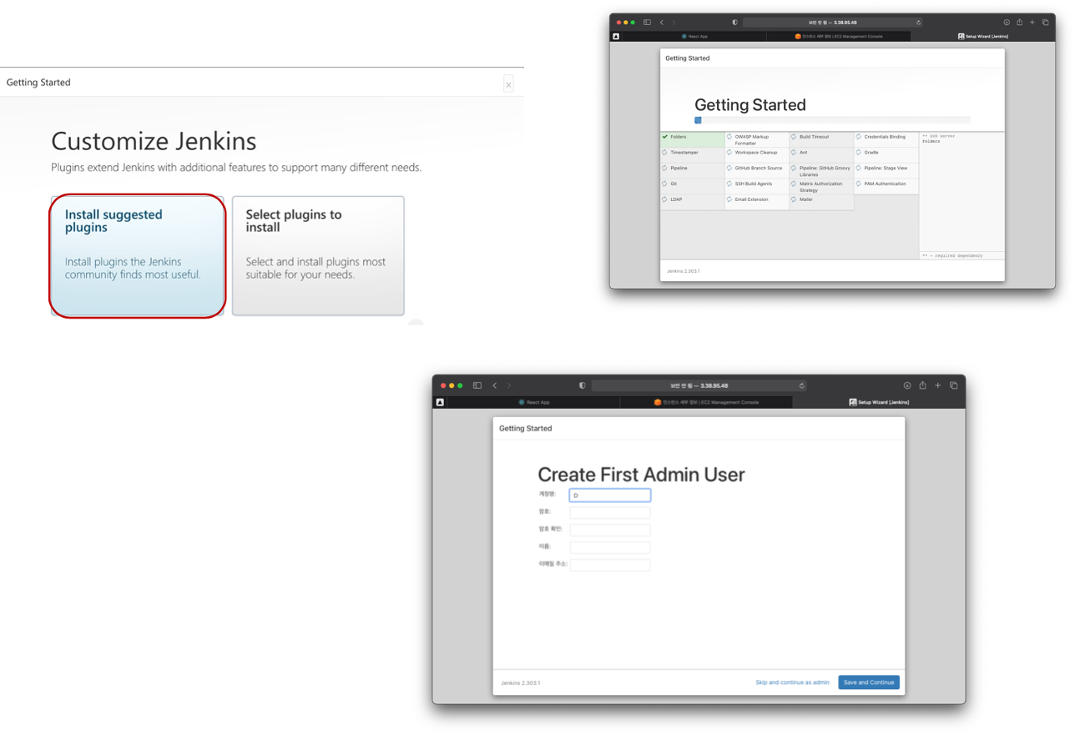1075x735 pixels.
Task: Click Skip and continue as admin link
Action: [792, 682]
